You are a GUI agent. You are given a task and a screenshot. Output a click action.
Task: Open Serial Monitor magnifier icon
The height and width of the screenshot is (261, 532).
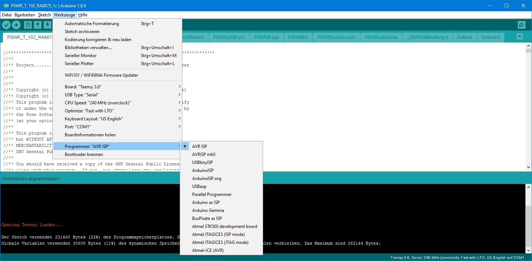[x=521, y=25]
